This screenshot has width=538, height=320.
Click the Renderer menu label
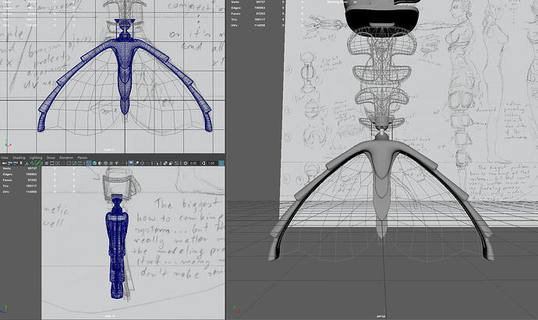point(66,157)
